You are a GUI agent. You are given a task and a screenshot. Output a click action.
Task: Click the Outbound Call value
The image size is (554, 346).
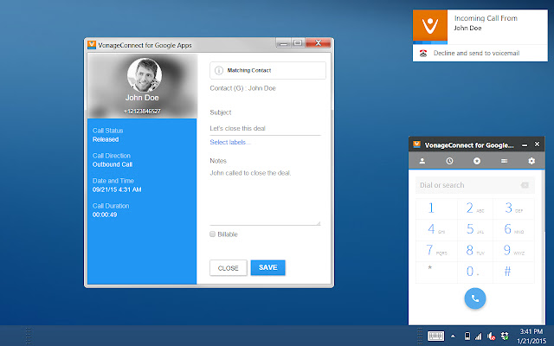pos(113,164)
